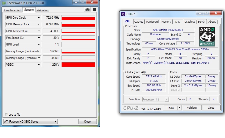This screenshot has width=225, height=138.
Task: Expand Memory Usage (Dedicated) dropdown
Action: click(39, 51)
